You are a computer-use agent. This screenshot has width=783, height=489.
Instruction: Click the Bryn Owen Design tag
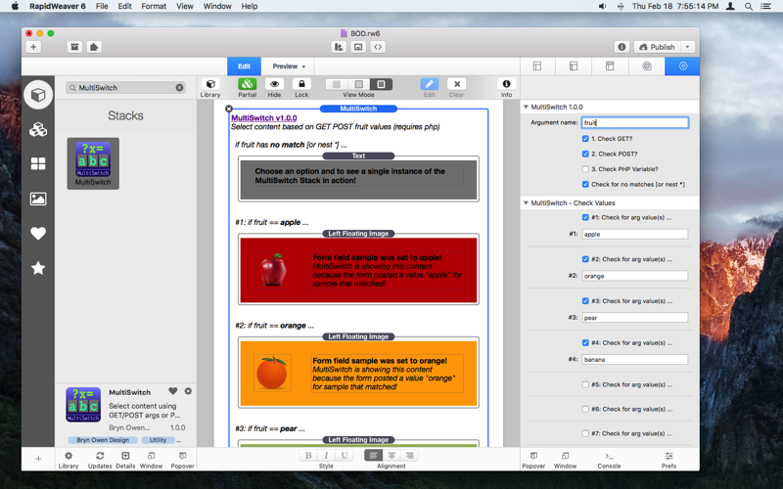coord(103,440)
